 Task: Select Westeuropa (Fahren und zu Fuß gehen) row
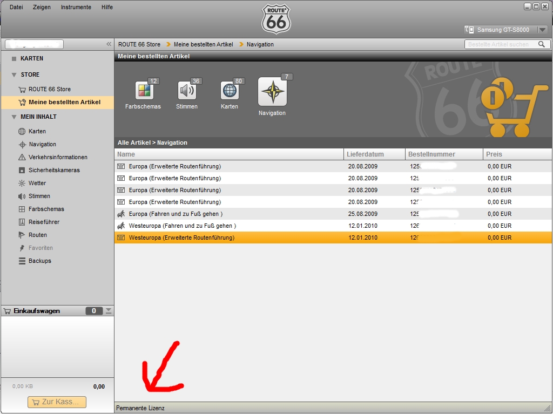333,226
